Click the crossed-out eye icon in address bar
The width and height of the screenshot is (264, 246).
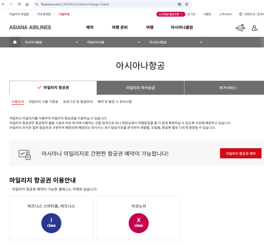coord(179,4)
